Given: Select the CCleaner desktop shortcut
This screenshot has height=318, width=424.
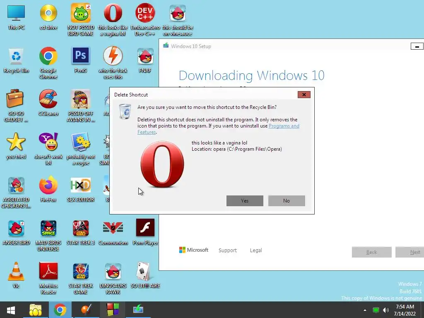Looking at the screenshot, I should pyautogui.click(x=48, y=103).
